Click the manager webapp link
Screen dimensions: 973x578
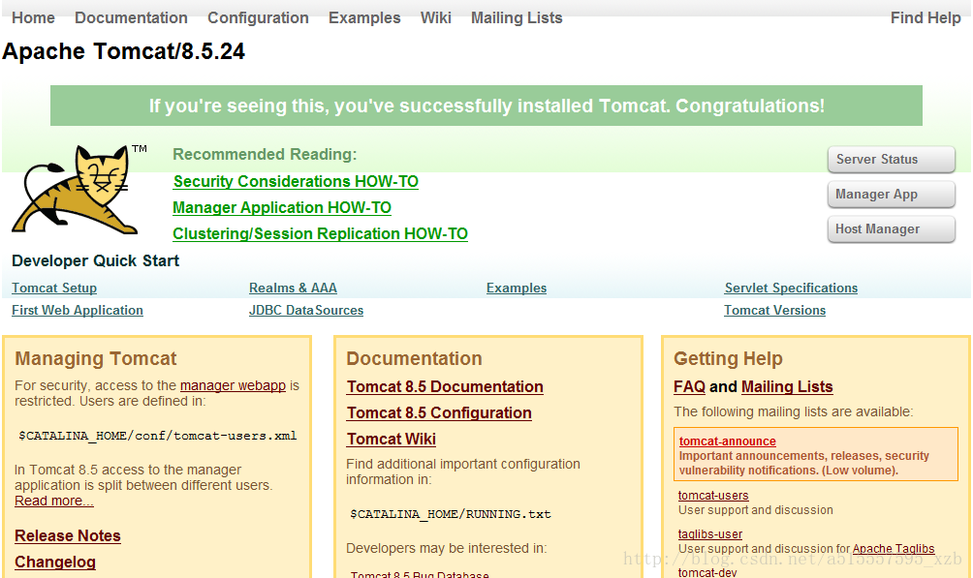coord(233,385)
